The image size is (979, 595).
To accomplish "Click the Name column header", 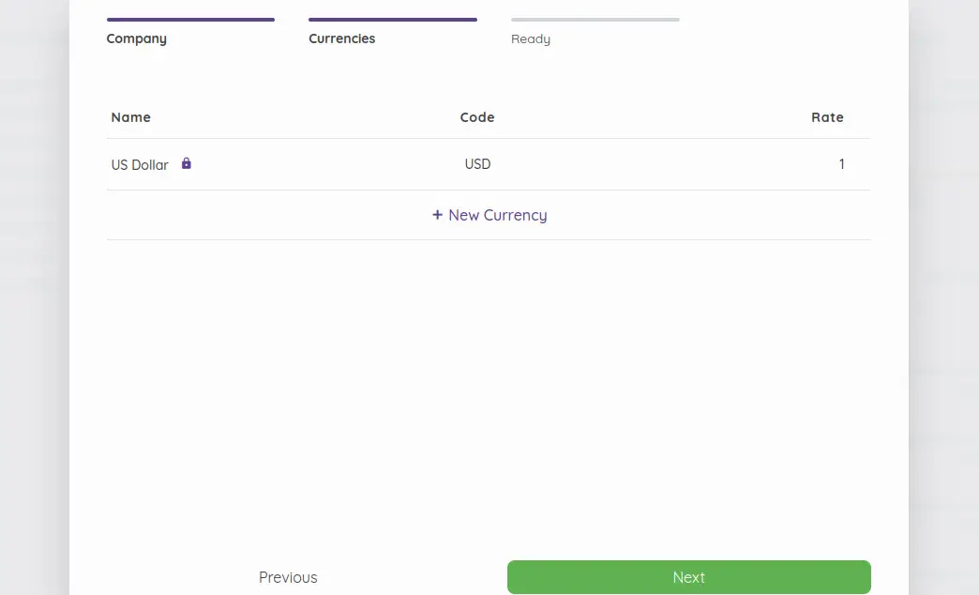I will click(130, 117).
